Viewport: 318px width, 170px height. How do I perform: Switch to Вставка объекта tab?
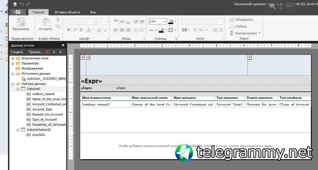[x=67, y=12]
